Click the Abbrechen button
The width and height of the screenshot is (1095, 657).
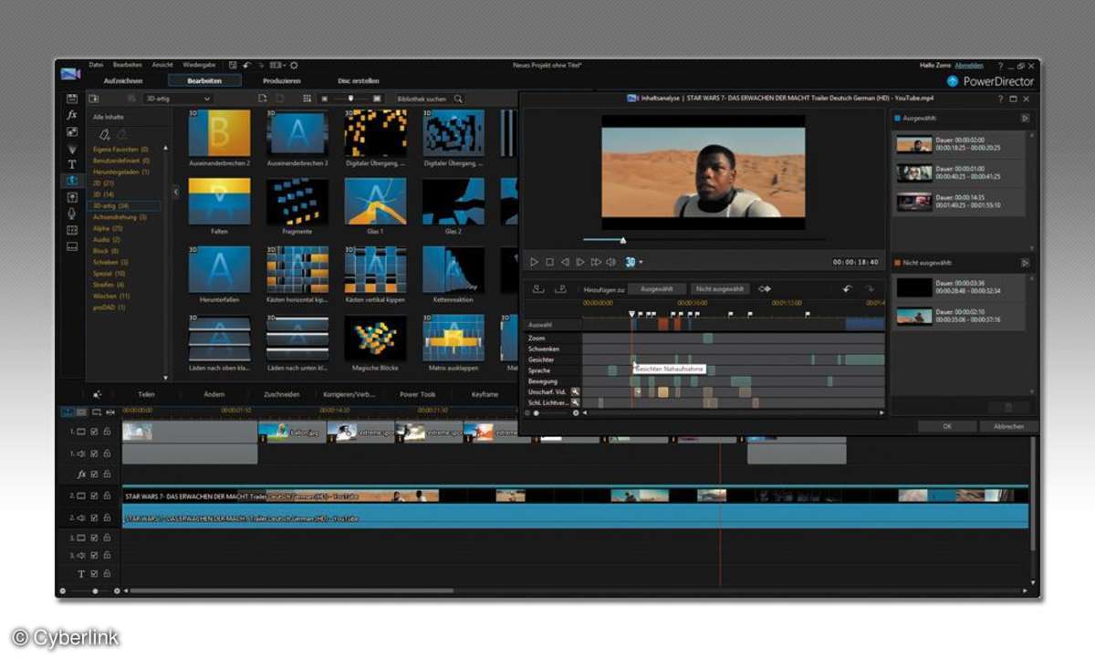click(1008, 426)
